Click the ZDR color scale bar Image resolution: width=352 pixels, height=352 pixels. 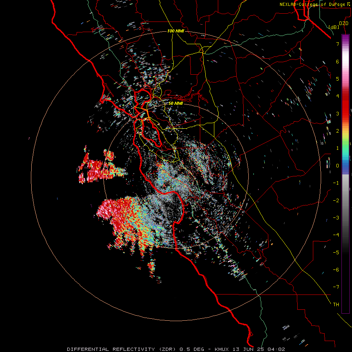pos(345,174)
